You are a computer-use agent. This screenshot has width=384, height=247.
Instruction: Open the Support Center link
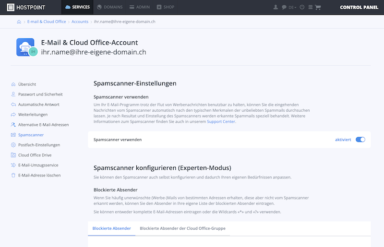[x=221, y=122]
